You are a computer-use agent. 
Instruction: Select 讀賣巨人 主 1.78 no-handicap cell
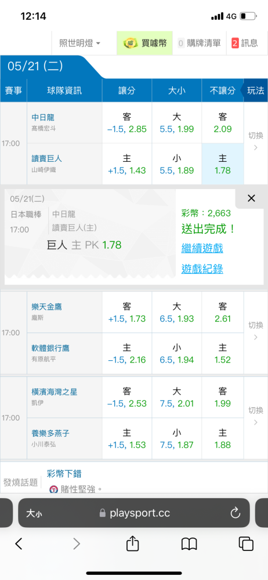(x=223, y=164)
